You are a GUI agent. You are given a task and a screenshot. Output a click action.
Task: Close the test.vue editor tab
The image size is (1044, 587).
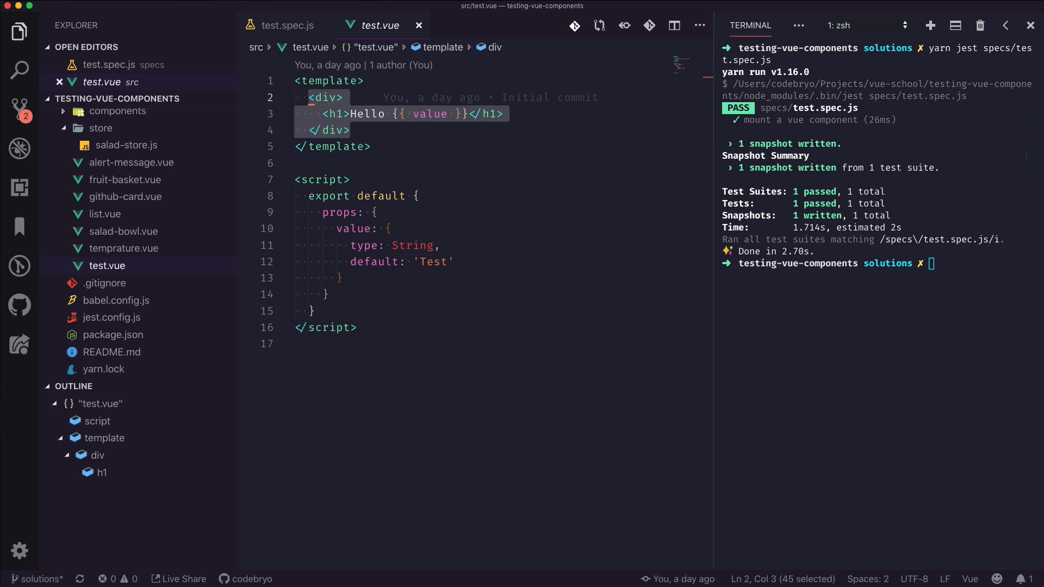(419, 26)
